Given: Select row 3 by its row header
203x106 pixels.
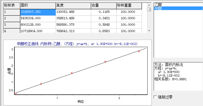Looking at the screenshot, I should click(11, 25).
